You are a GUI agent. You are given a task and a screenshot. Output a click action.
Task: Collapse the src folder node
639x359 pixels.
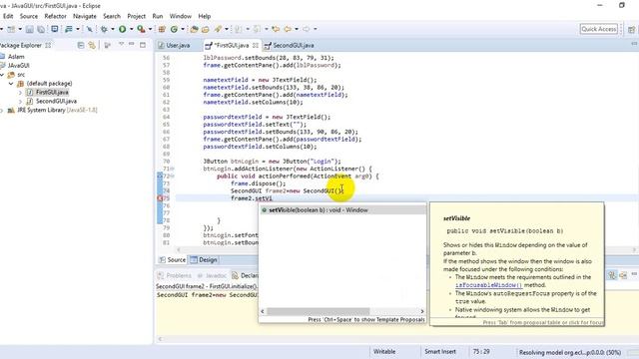coord(2,75)
